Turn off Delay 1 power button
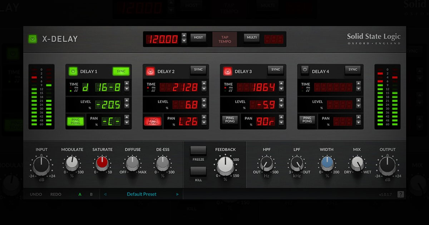Screen dimensions: 429x225 point(73,71)
